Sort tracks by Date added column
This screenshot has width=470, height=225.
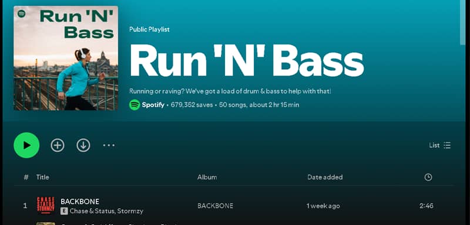(325, 177)
